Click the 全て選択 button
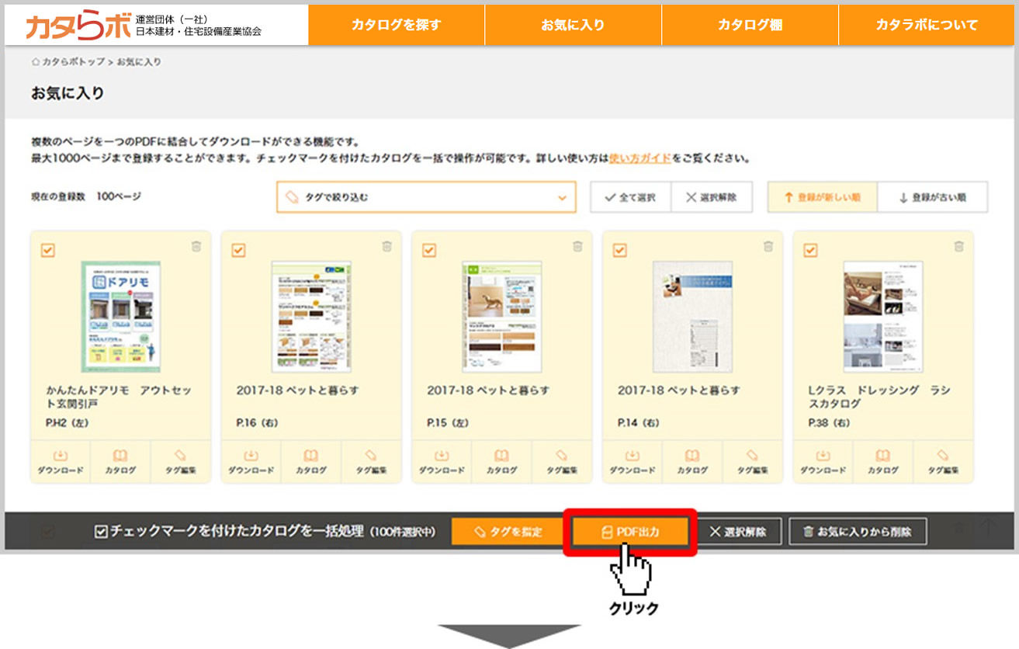1019x649 pixels. tap(630, 197)
